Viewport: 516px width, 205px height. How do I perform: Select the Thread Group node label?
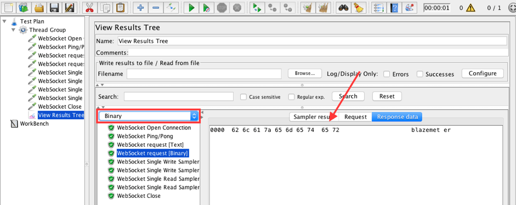click(x=47, y=30)
